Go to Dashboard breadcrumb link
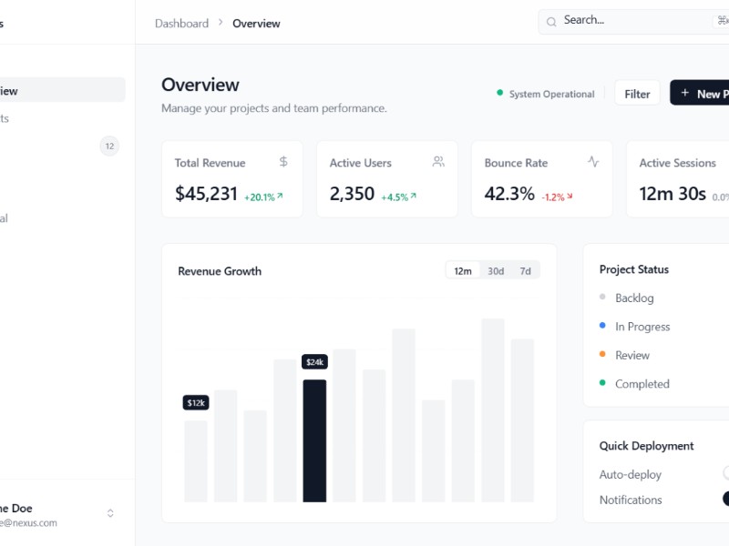Viewport: 729px width, 546px height. pyautogui.click(x=181, y=23)
